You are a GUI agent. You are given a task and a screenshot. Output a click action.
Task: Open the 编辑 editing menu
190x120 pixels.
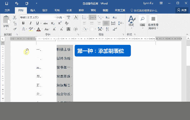[142, 22]
